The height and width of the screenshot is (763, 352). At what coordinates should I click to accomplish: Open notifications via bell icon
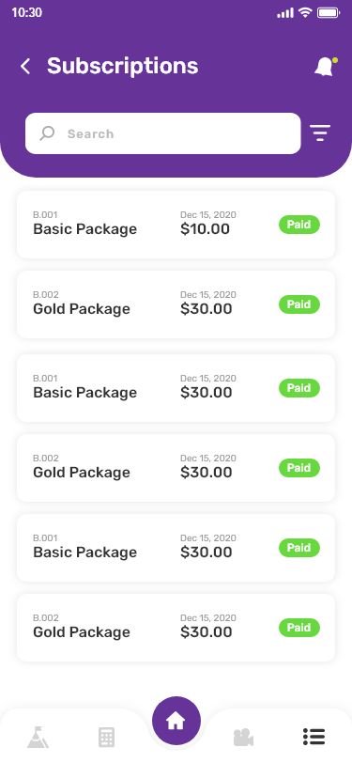[x=326, y=67]
